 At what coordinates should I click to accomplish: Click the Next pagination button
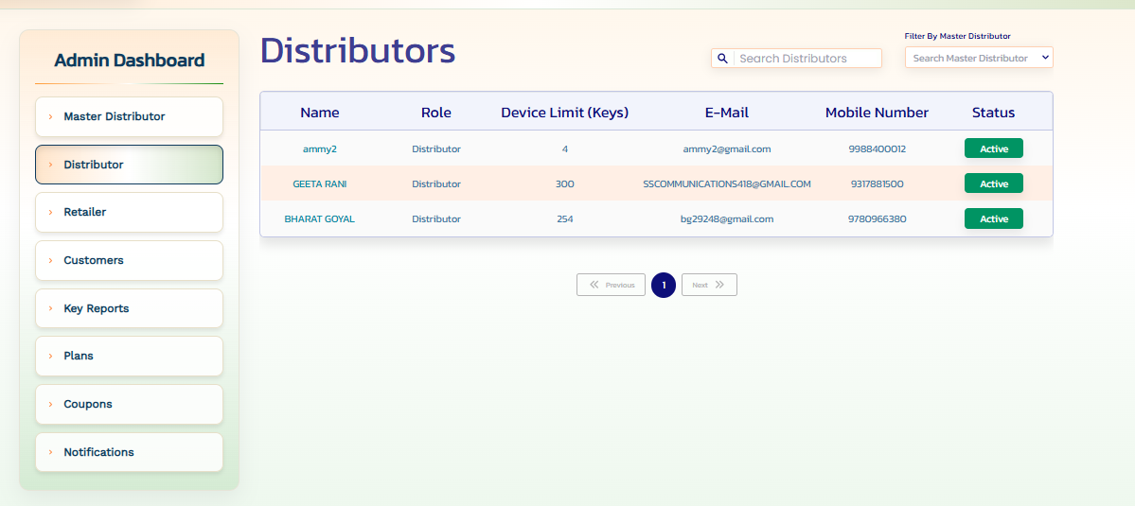(709, 285)
